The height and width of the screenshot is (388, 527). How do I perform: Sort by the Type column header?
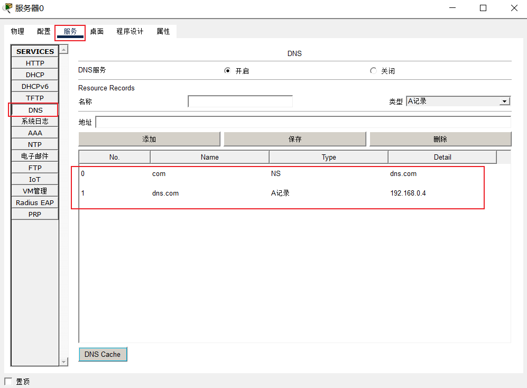(329, 157)
